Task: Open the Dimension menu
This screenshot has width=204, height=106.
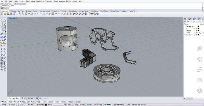Action: point(40,1)
